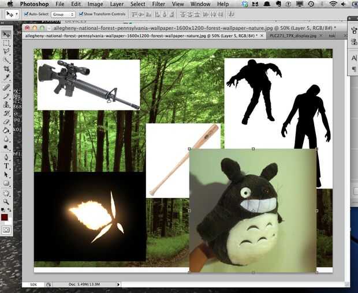This screenshot has height=293, width=358.
Task: Open the Move tool preset picker arrow
Action: coord(17,14)
